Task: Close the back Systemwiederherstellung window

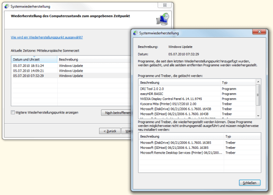Action: pyautogui.click(x=165, y=5)
